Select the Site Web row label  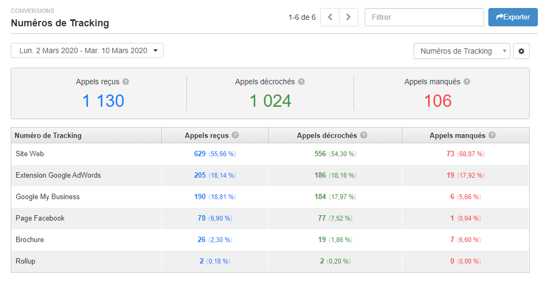coord(30,154)
